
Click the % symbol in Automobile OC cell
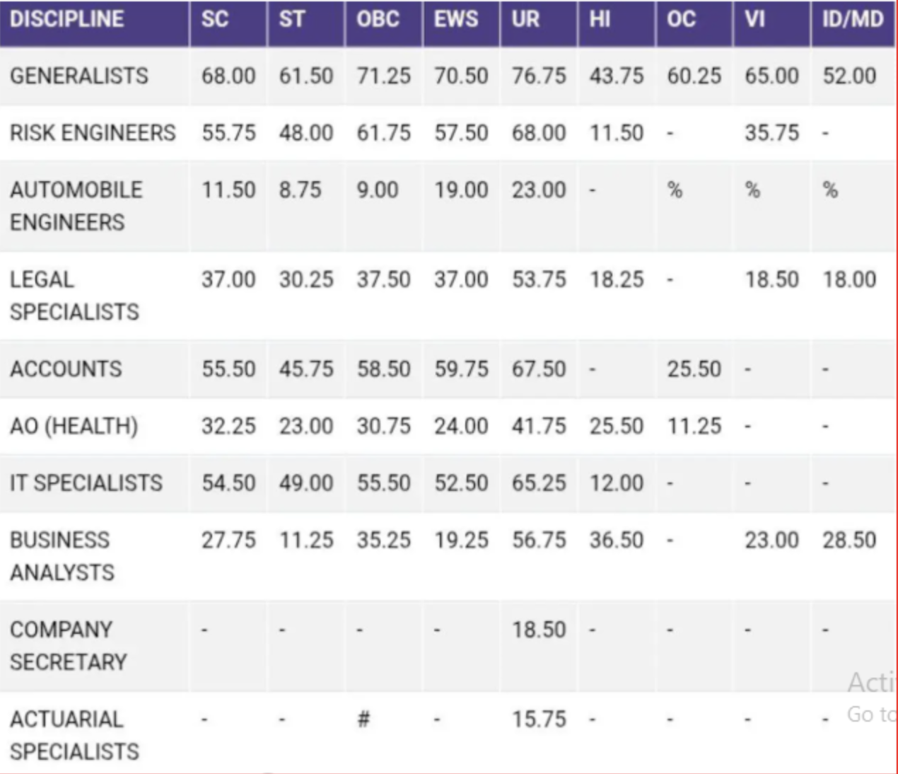[675, 190]
